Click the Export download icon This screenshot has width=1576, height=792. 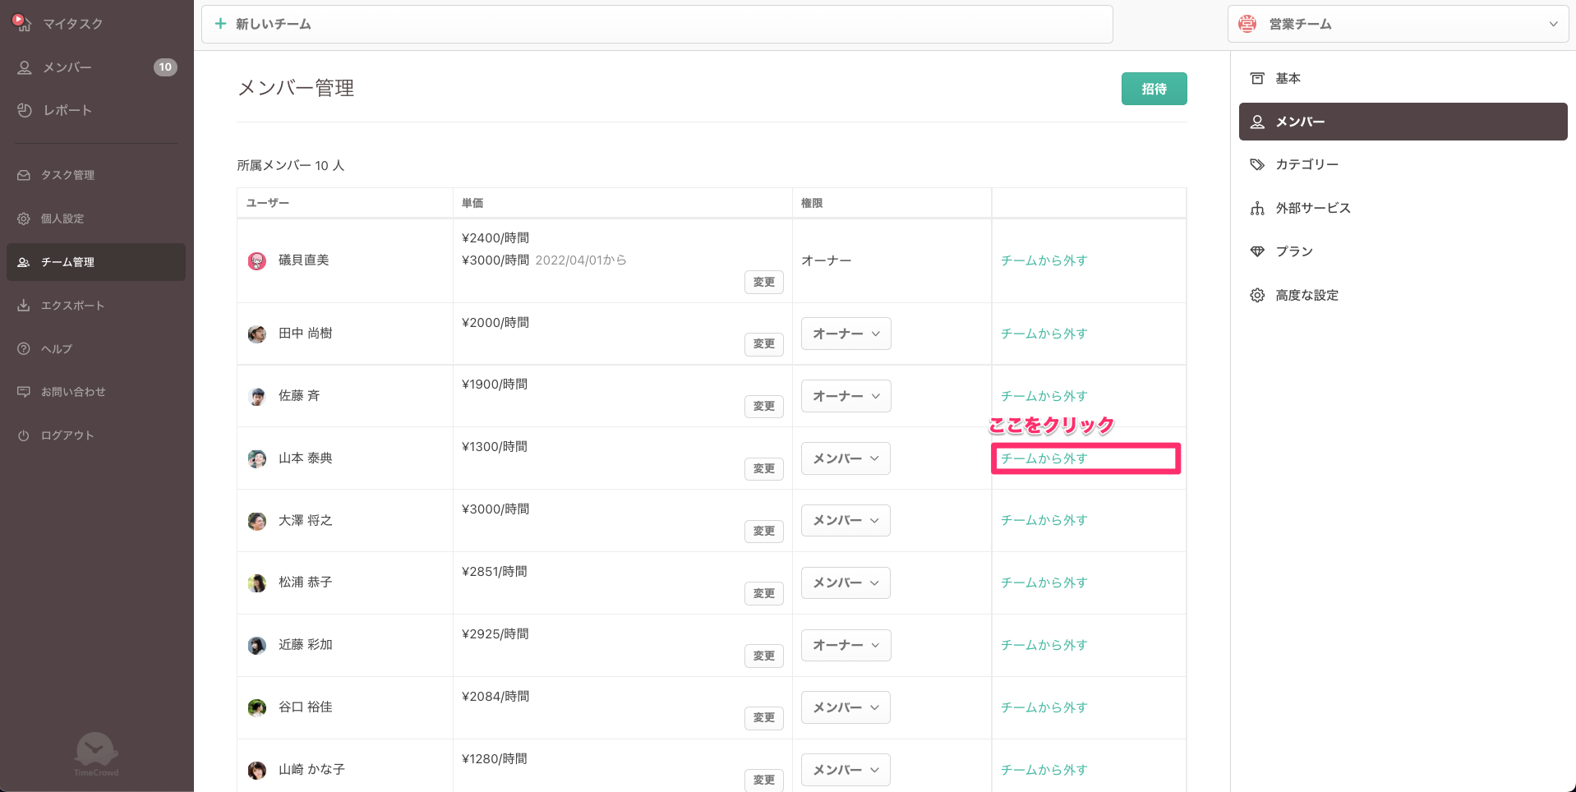tap(24, 306)
